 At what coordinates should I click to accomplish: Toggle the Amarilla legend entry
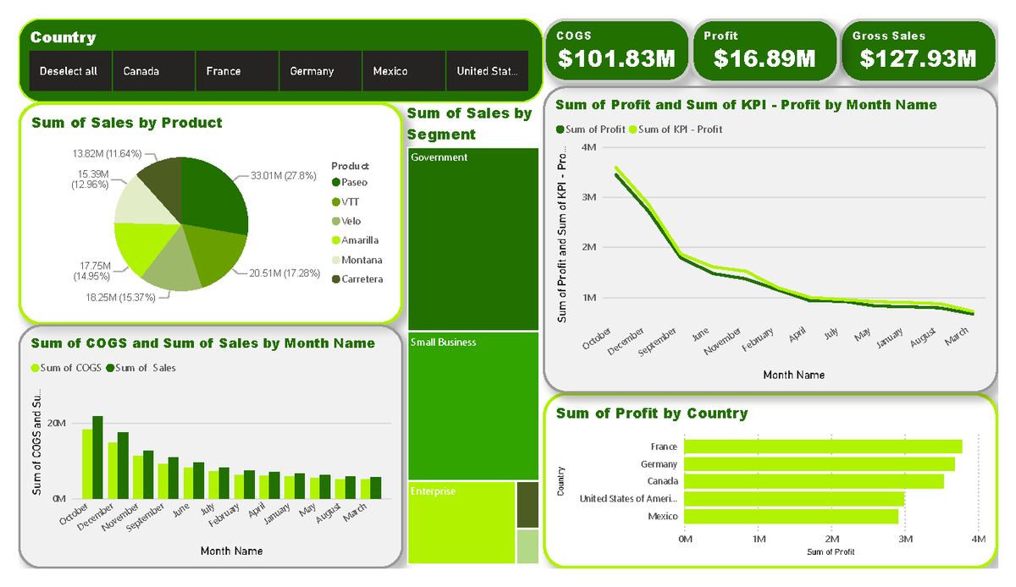click(351, 240)
